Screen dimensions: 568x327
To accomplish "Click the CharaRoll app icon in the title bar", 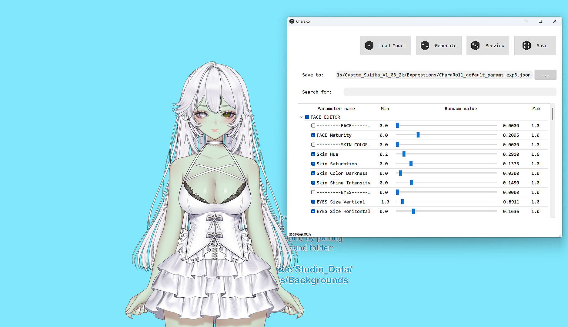I will 292,21.
